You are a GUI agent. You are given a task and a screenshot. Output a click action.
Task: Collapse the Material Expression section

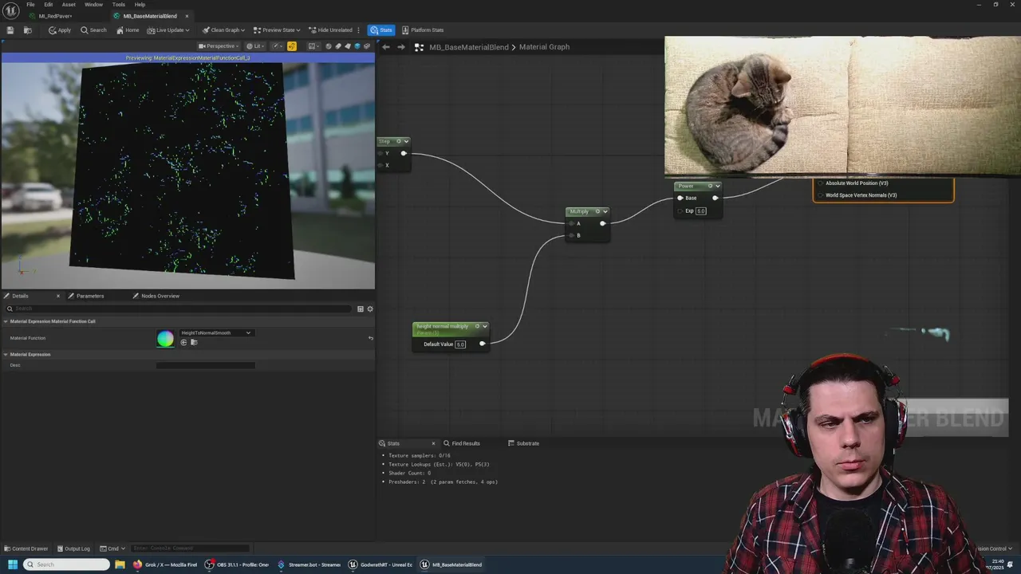(6, 354)
